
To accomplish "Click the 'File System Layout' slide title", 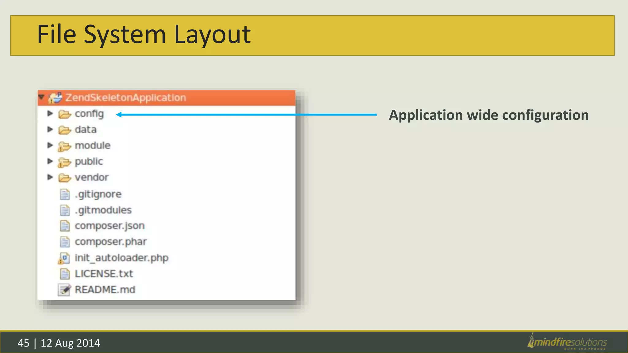I will (144, 35).
